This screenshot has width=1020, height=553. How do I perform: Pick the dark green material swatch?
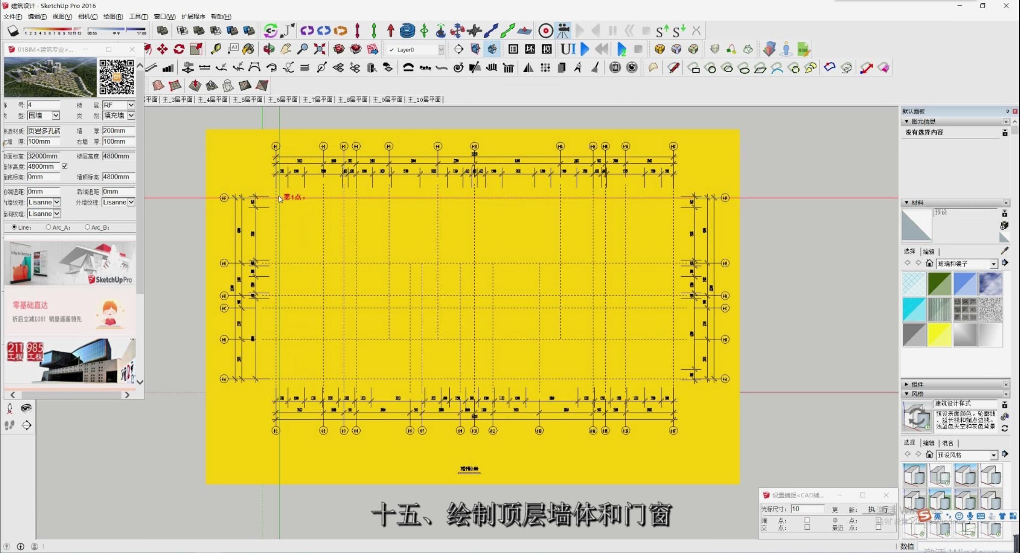(x=939, y=284)
